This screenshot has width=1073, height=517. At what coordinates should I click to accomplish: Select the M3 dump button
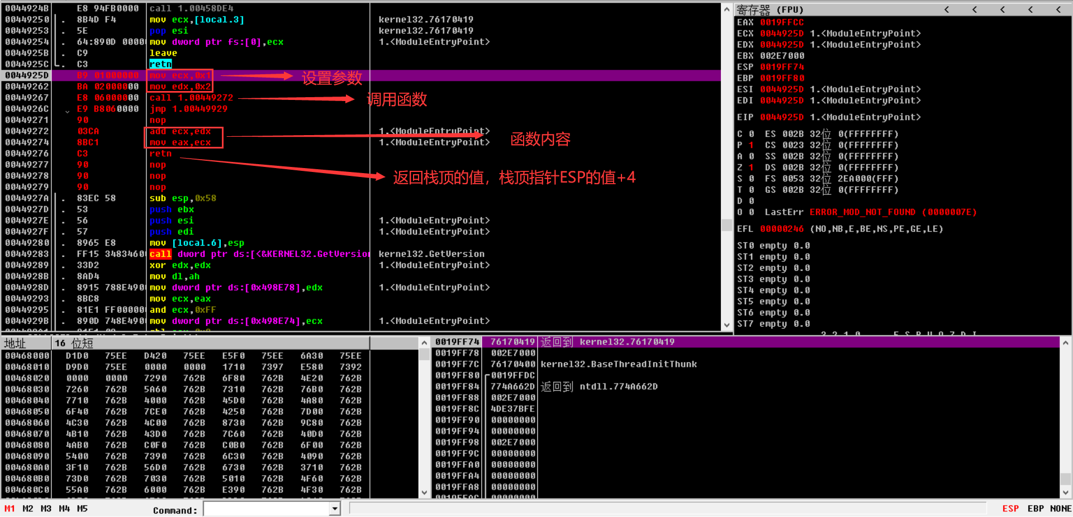click(x=46, y=509)
